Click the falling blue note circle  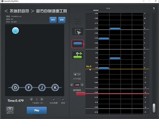click(x=15, y=31)
